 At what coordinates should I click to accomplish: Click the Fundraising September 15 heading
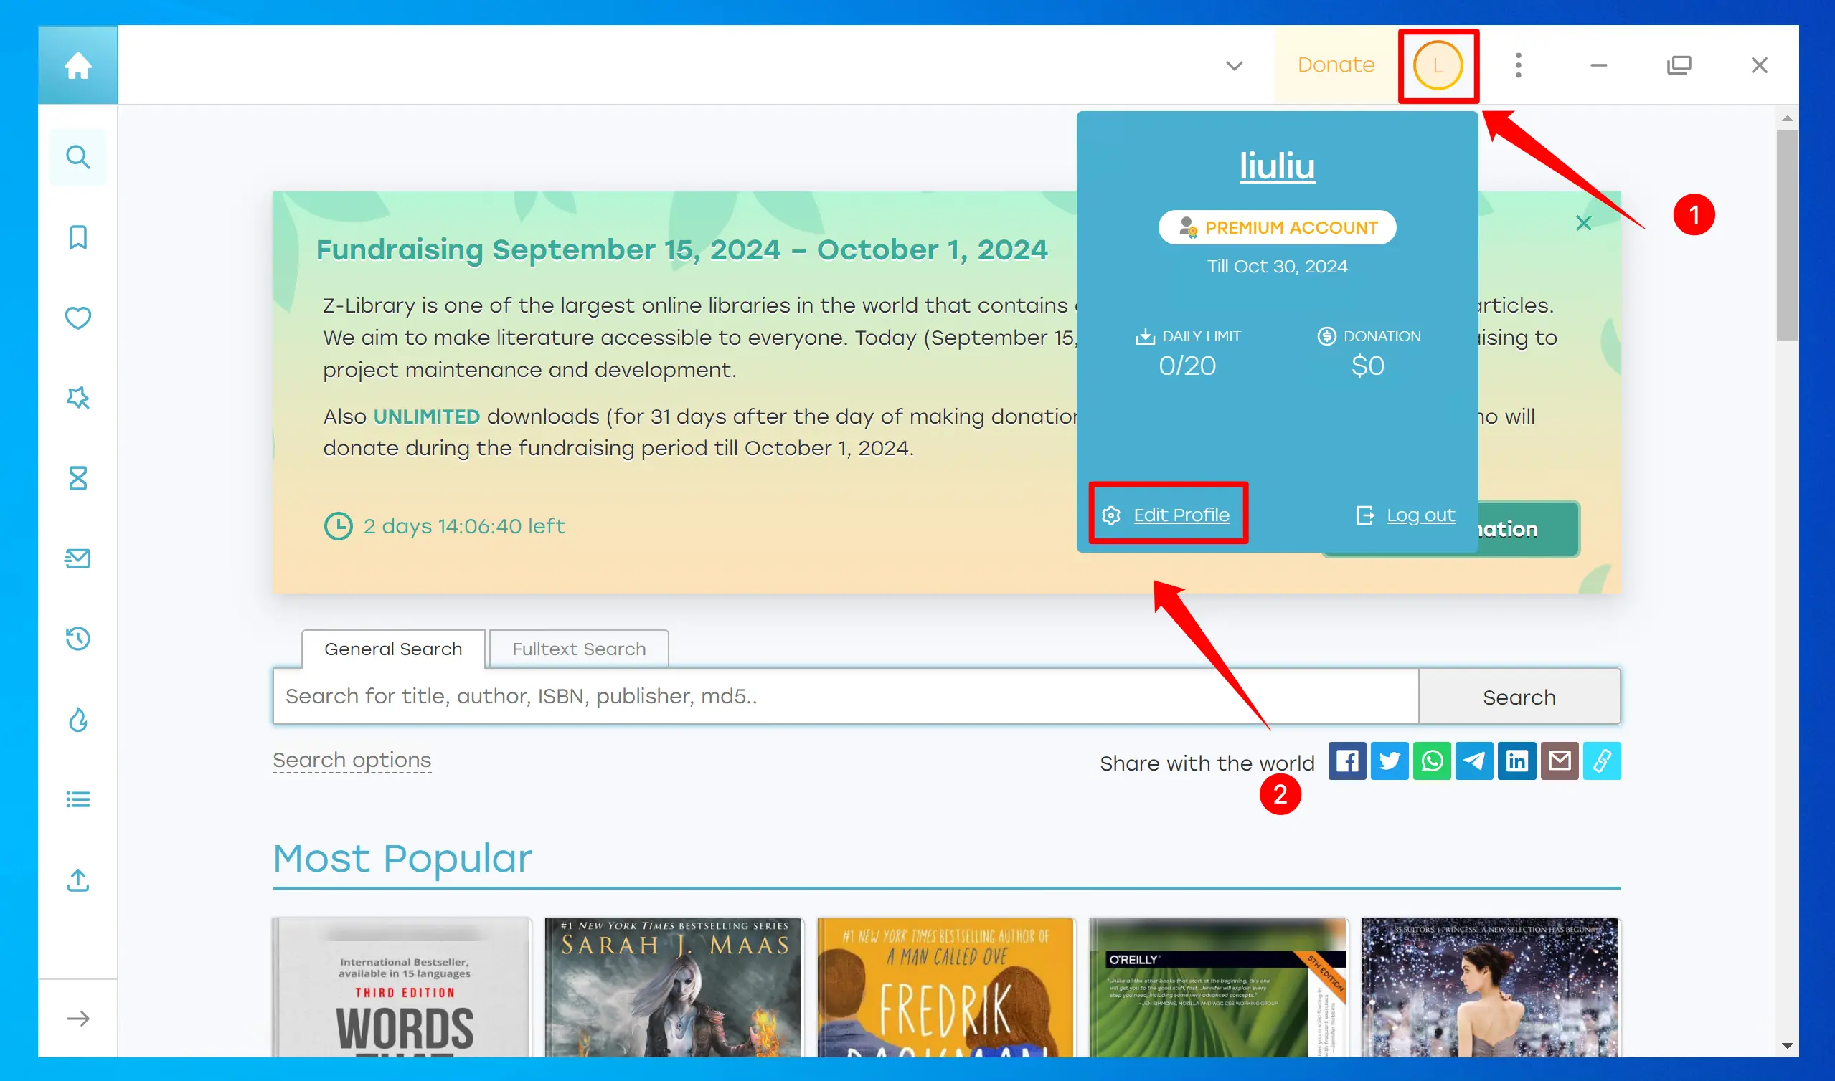[682, 250]
